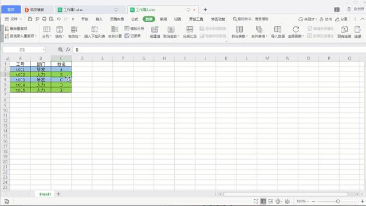This screenshot has height=206, width=366.
Task: Toggle the reading mode icon in status bar
Action: click(278, 201)
